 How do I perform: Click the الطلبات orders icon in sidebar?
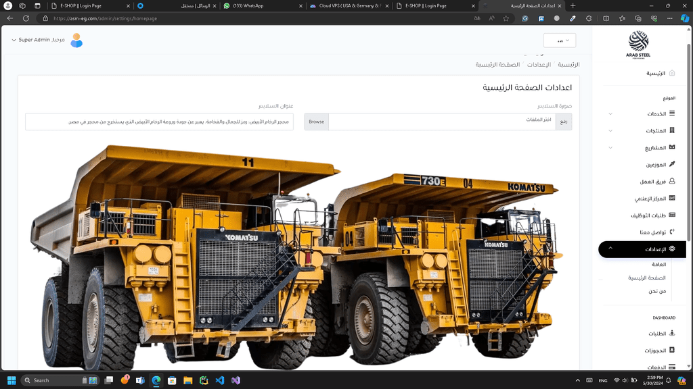pyautogui.click(x=672, y=334)
